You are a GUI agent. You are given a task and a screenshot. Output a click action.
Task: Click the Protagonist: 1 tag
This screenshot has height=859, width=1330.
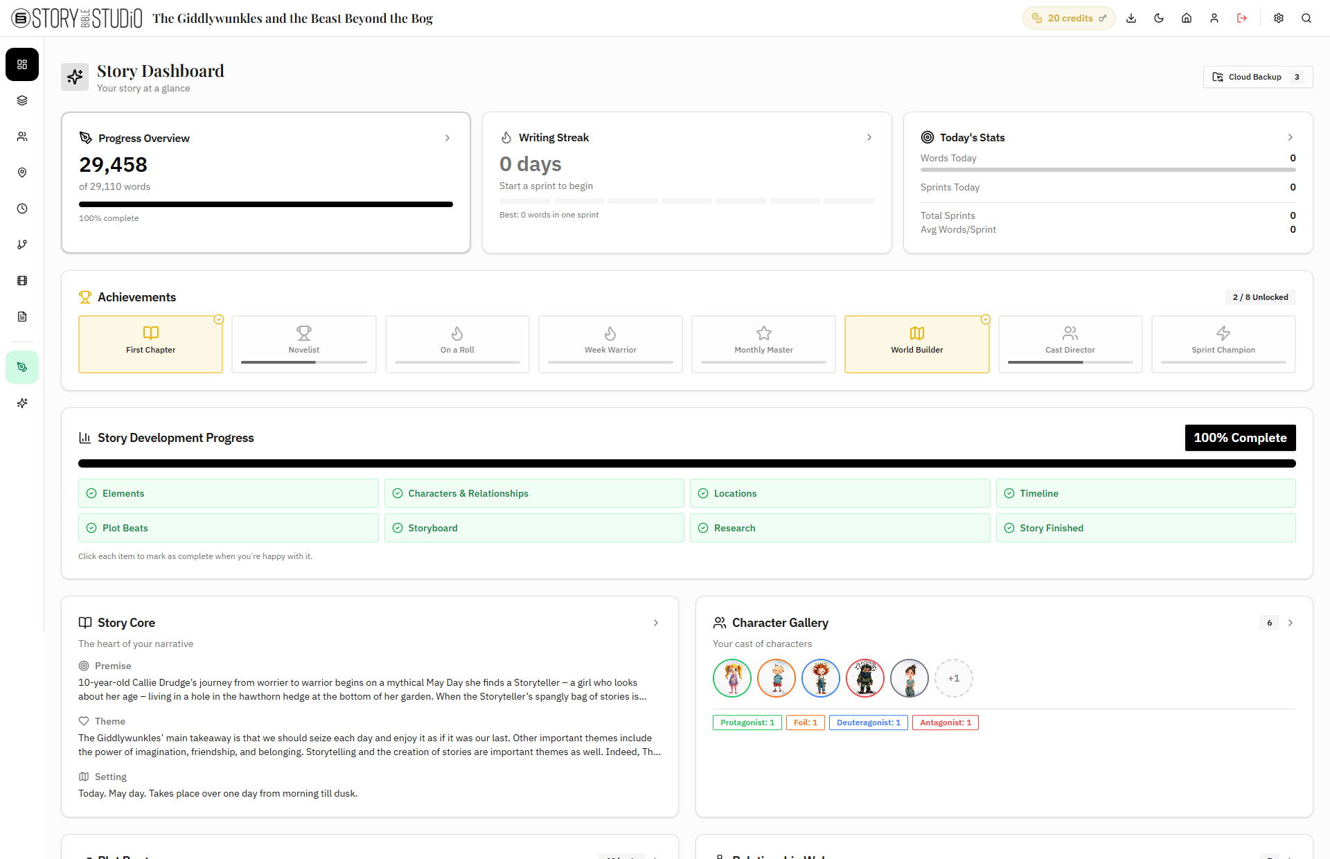click(x=747, y=723)
